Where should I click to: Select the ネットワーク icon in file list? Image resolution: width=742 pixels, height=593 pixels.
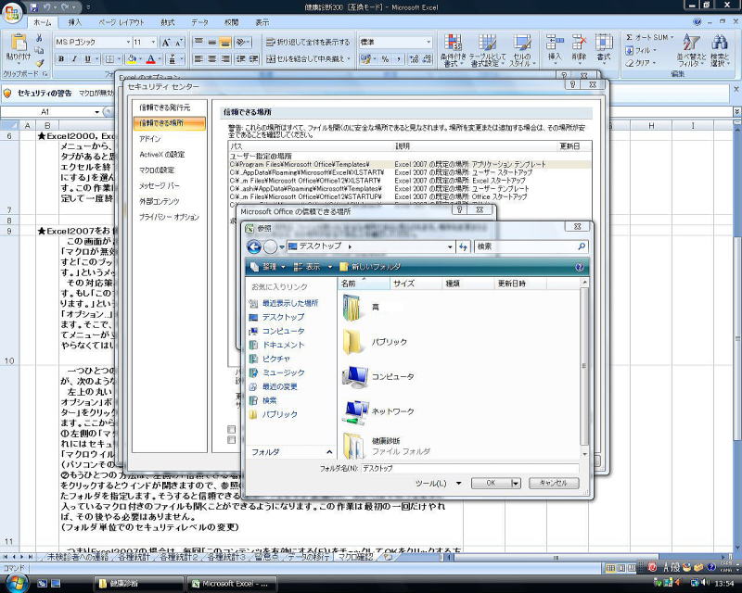coord(356,410)
